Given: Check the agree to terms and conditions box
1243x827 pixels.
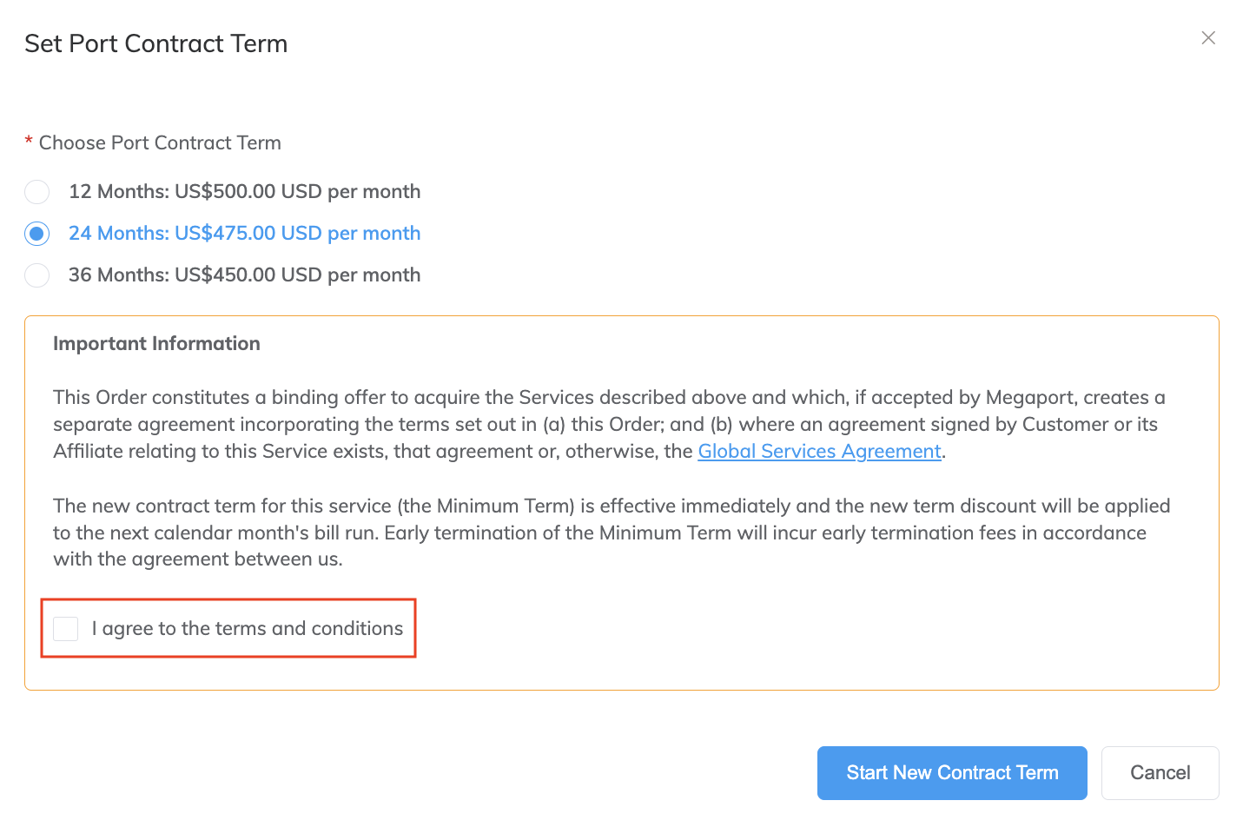Looking at the screenshot, I should click(66, 629).
